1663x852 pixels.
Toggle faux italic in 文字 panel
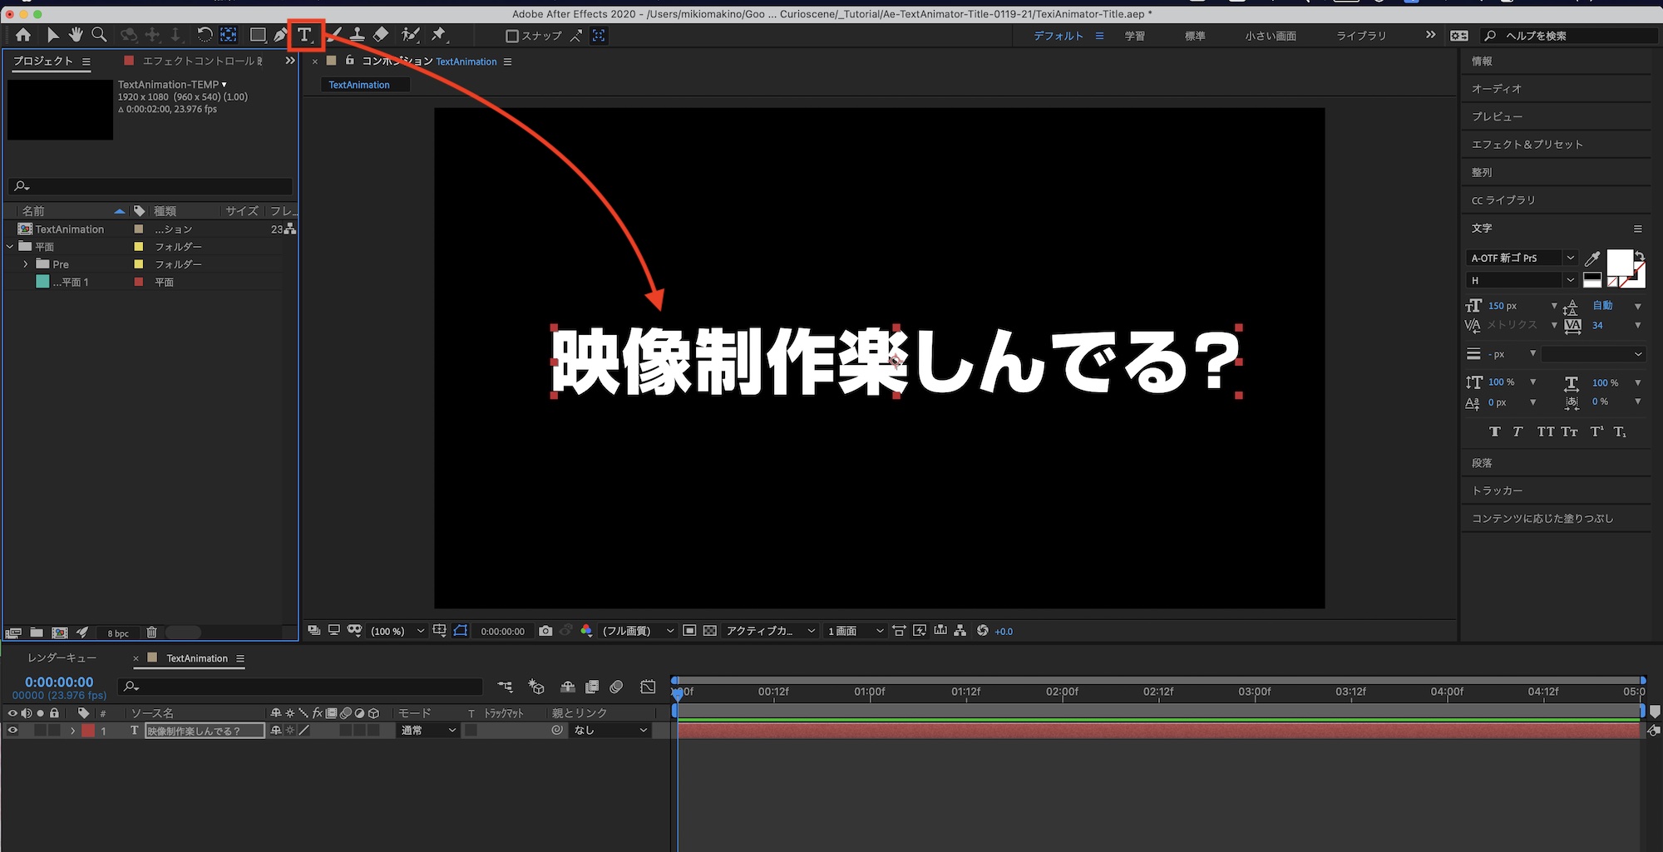(1517, 431)
